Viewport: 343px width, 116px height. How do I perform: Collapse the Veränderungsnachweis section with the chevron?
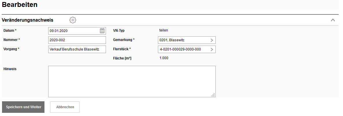(333, 20)
